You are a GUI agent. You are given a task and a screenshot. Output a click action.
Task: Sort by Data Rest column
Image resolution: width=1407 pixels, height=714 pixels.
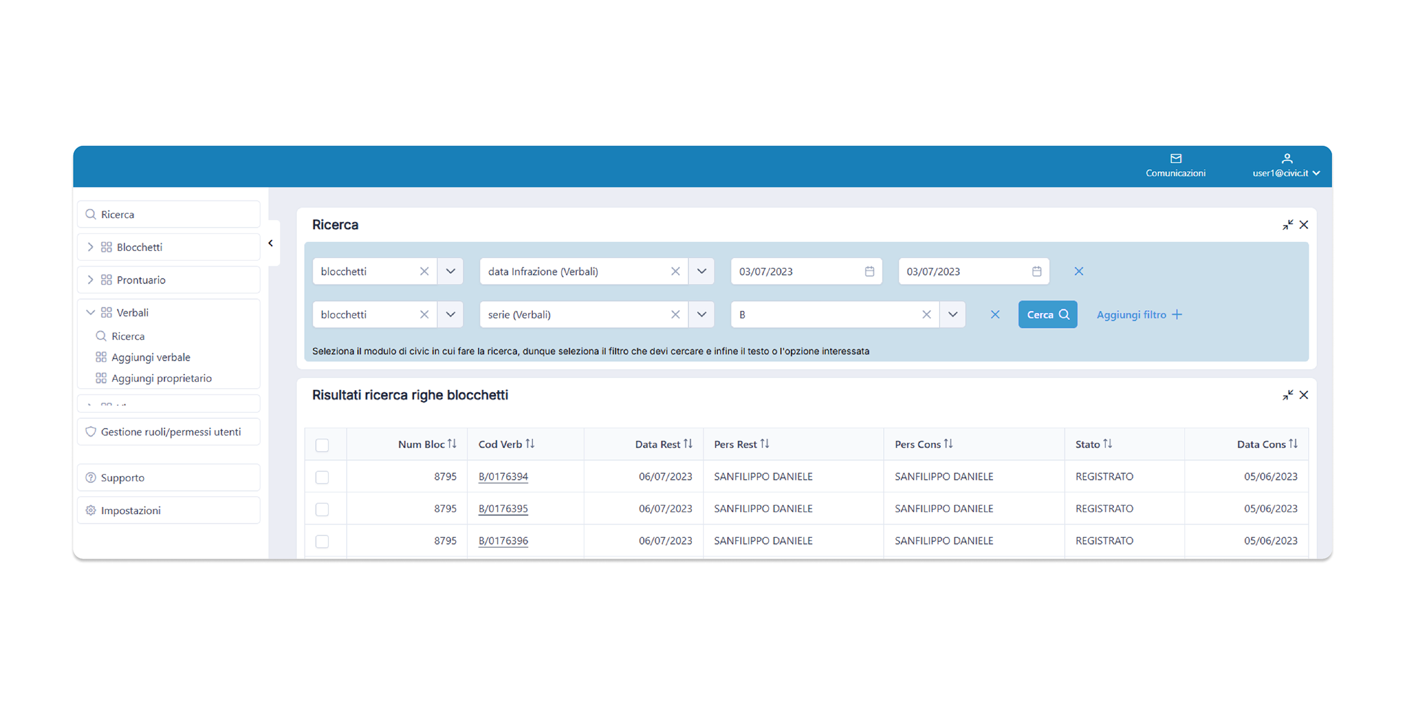click(688, 444)
